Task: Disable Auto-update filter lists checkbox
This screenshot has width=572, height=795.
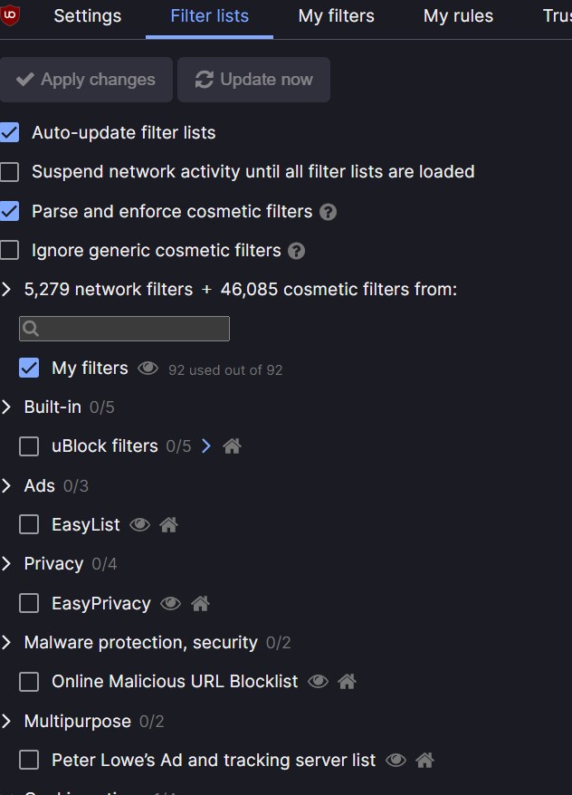Action: click(x=10, y=133)
